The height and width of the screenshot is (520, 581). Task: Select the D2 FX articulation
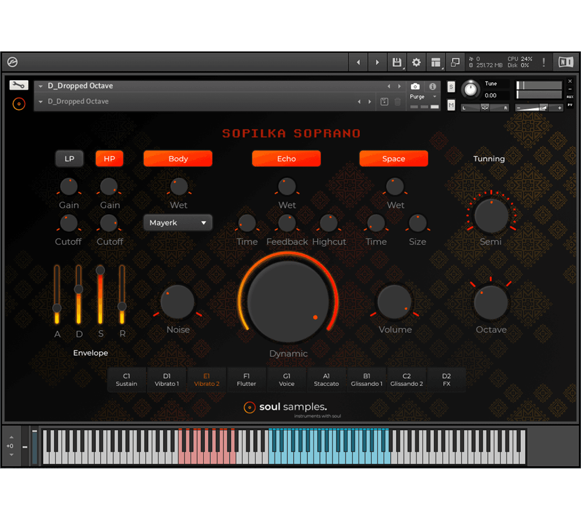click(447, 380)
